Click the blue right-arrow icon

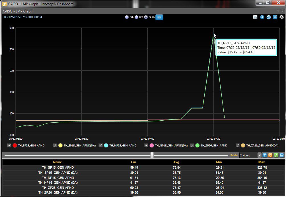point(262,17)
